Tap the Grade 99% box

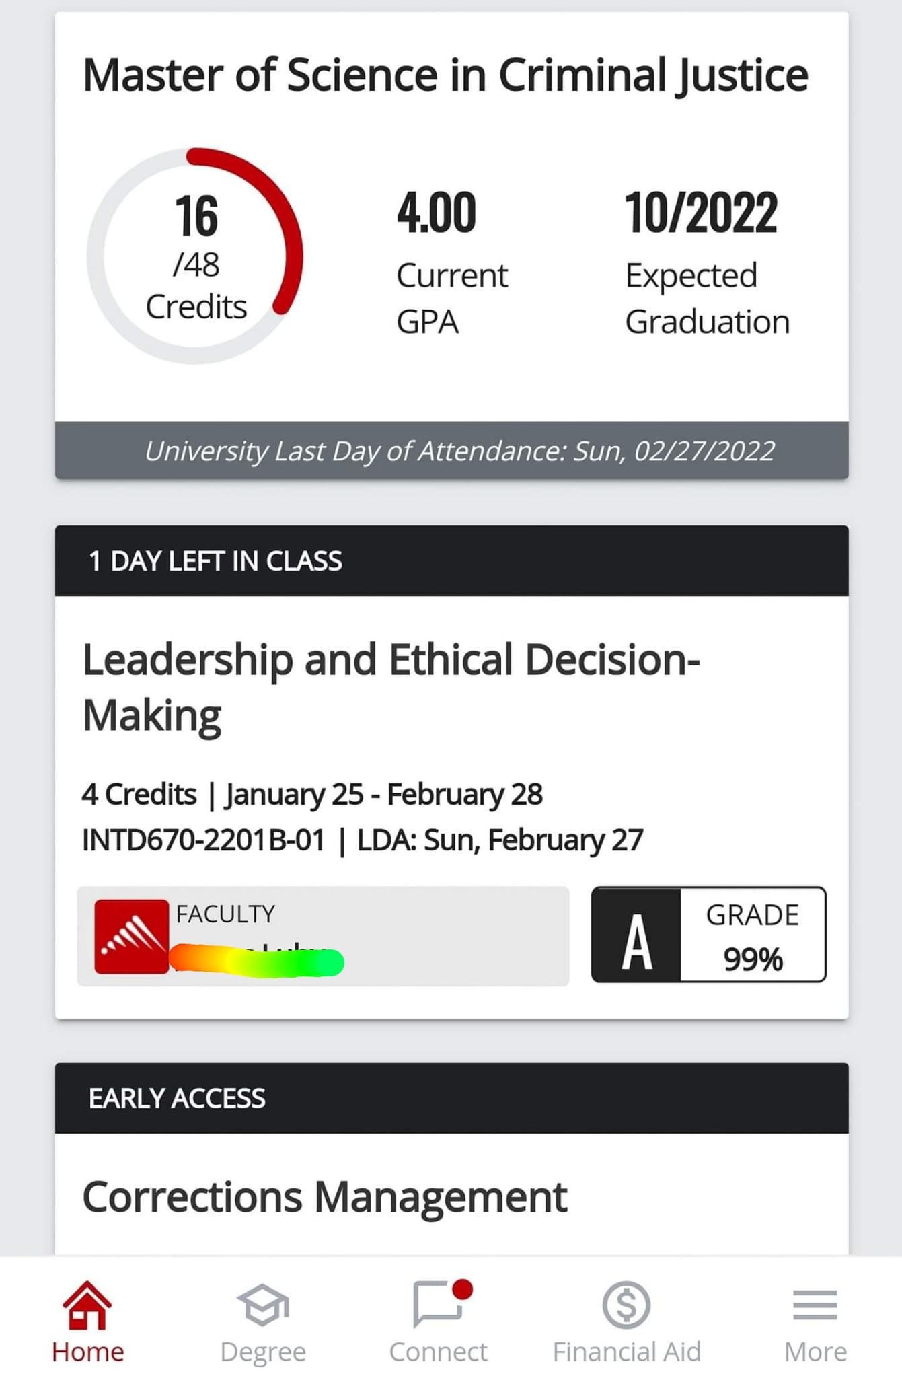[753, 935]
